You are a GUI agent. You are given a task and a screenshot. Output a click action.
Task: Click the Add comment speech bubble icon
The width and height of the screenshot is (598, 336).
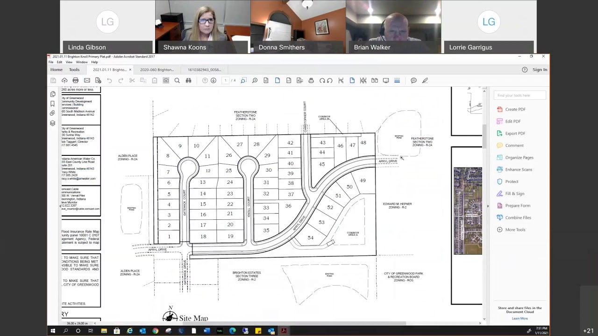pos(413,81)
